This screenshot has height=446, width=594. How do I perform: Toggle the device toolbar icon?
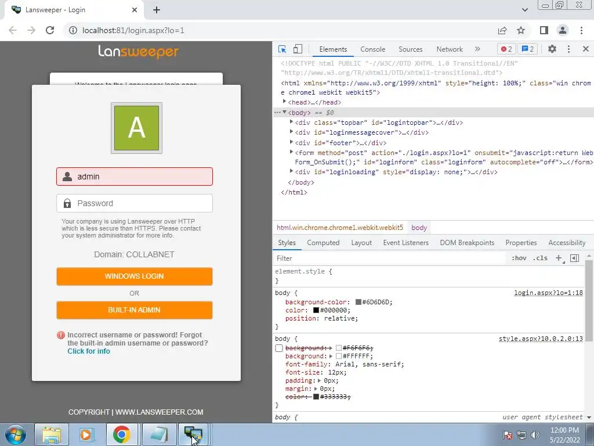click(x=298, y=49)
